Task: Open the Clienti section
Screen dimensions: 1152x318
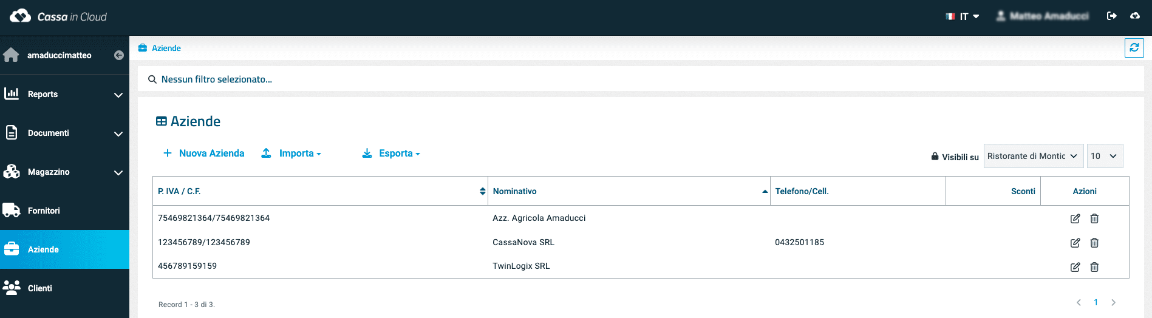Action: pyautogui.click(x=64, y=288)
